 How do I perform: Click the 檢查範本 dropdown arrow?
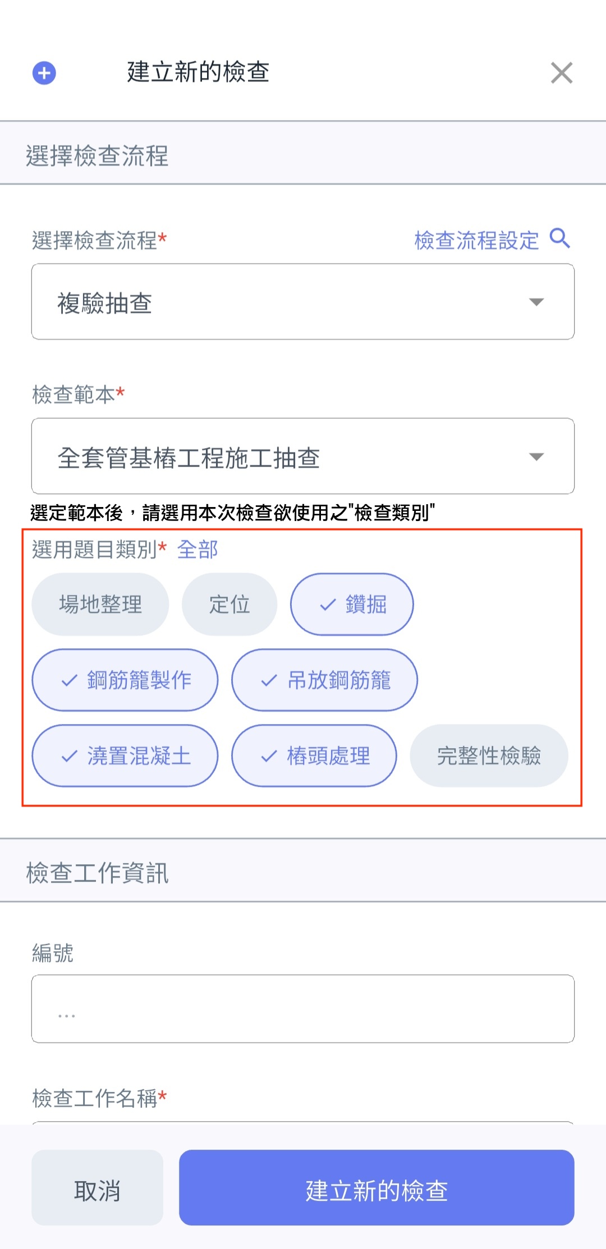[536, 457]
